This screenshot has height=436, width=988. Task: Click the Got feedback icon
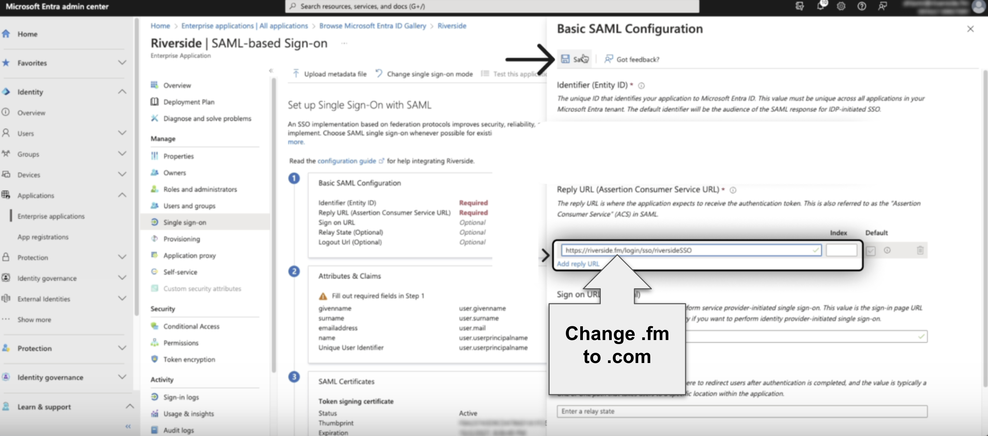[x=608, y=59]
